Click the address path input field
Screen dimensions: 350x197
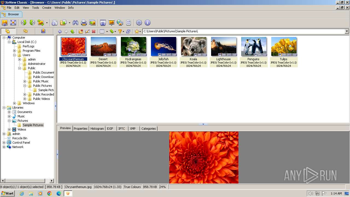click(243, 31)
